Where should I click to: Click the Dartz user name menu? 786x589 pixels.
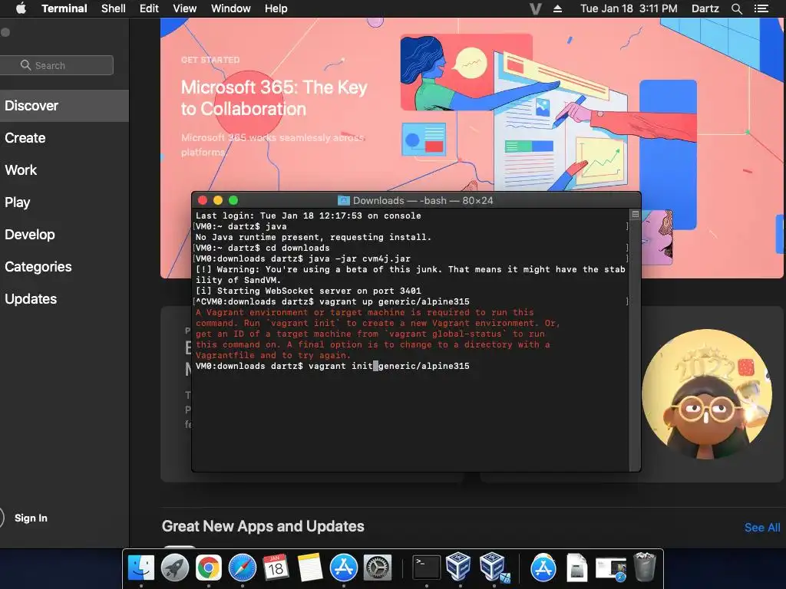705,8
